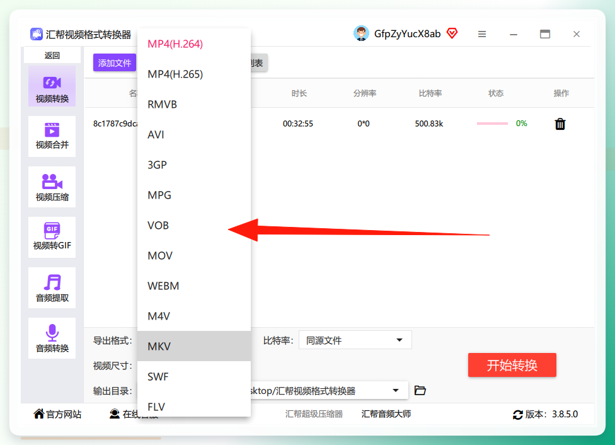The width and height of the screenshot is (615, 445).
Task: Click the pink conversion progress bar
Action: click(492, 124)
